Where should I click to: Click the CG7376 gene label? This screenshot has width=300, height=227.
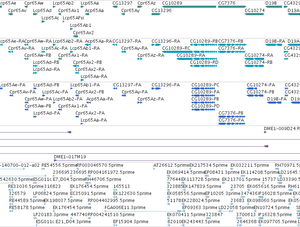click(x=227, y=3)
